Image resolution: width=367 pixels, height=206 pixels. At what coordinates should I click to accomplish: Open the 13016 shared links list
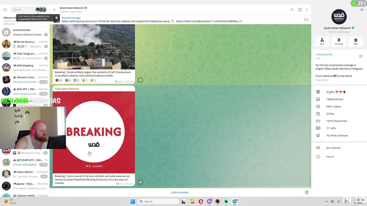339,121
